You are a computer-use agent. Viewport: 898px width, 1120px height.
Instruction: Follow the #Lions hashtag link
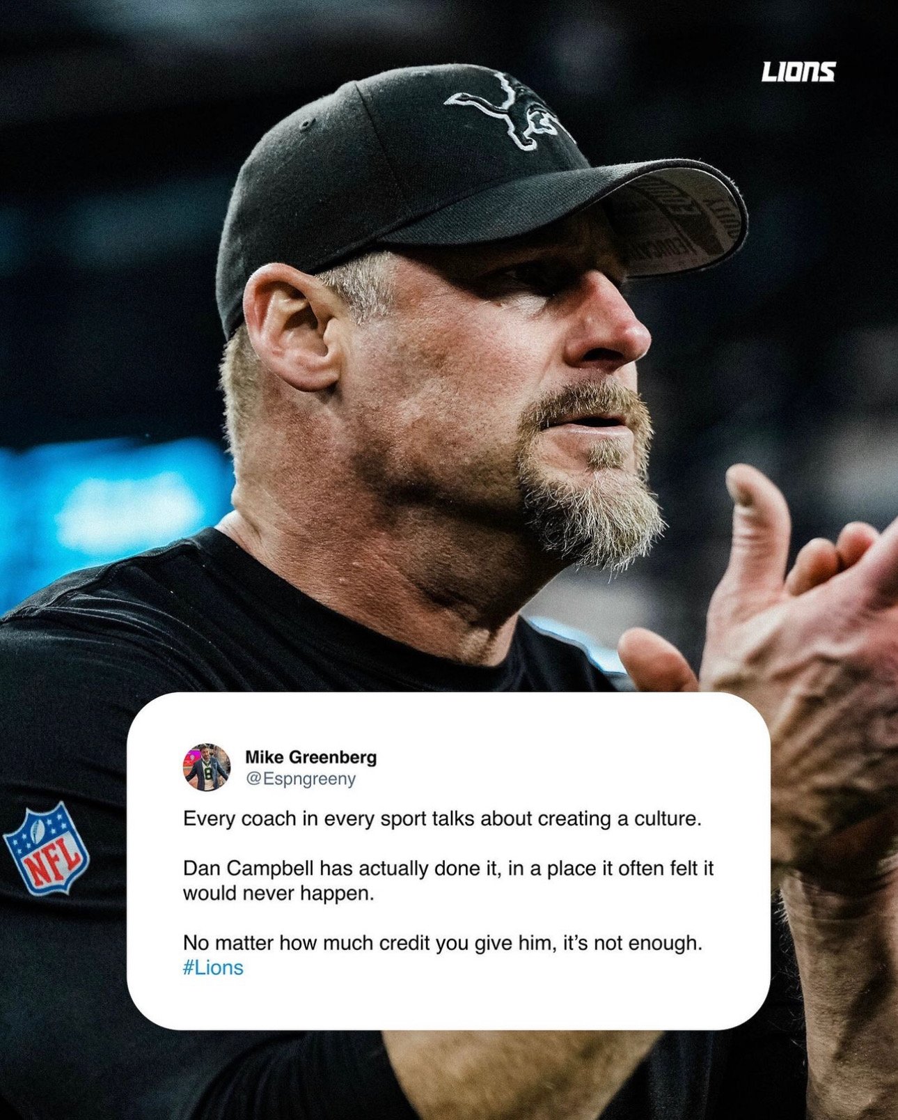point(213,968)
